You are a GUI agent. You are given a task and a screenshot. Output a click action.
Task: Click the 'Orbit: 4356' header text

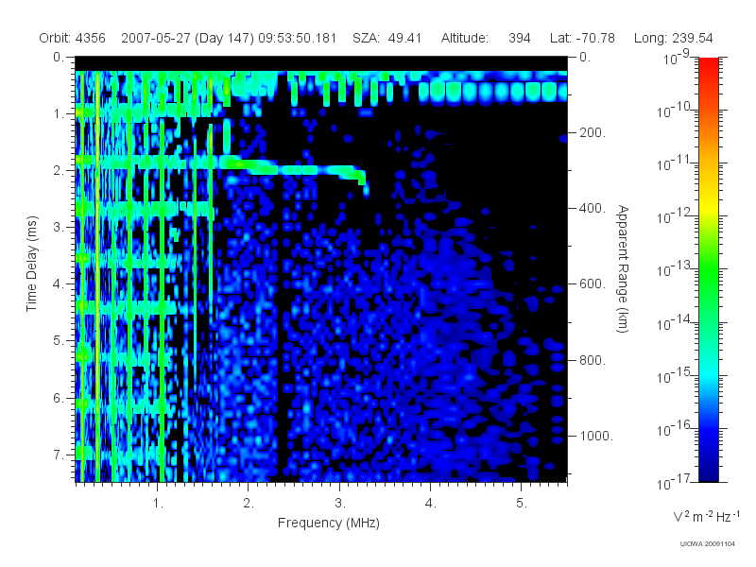point(72,38)
